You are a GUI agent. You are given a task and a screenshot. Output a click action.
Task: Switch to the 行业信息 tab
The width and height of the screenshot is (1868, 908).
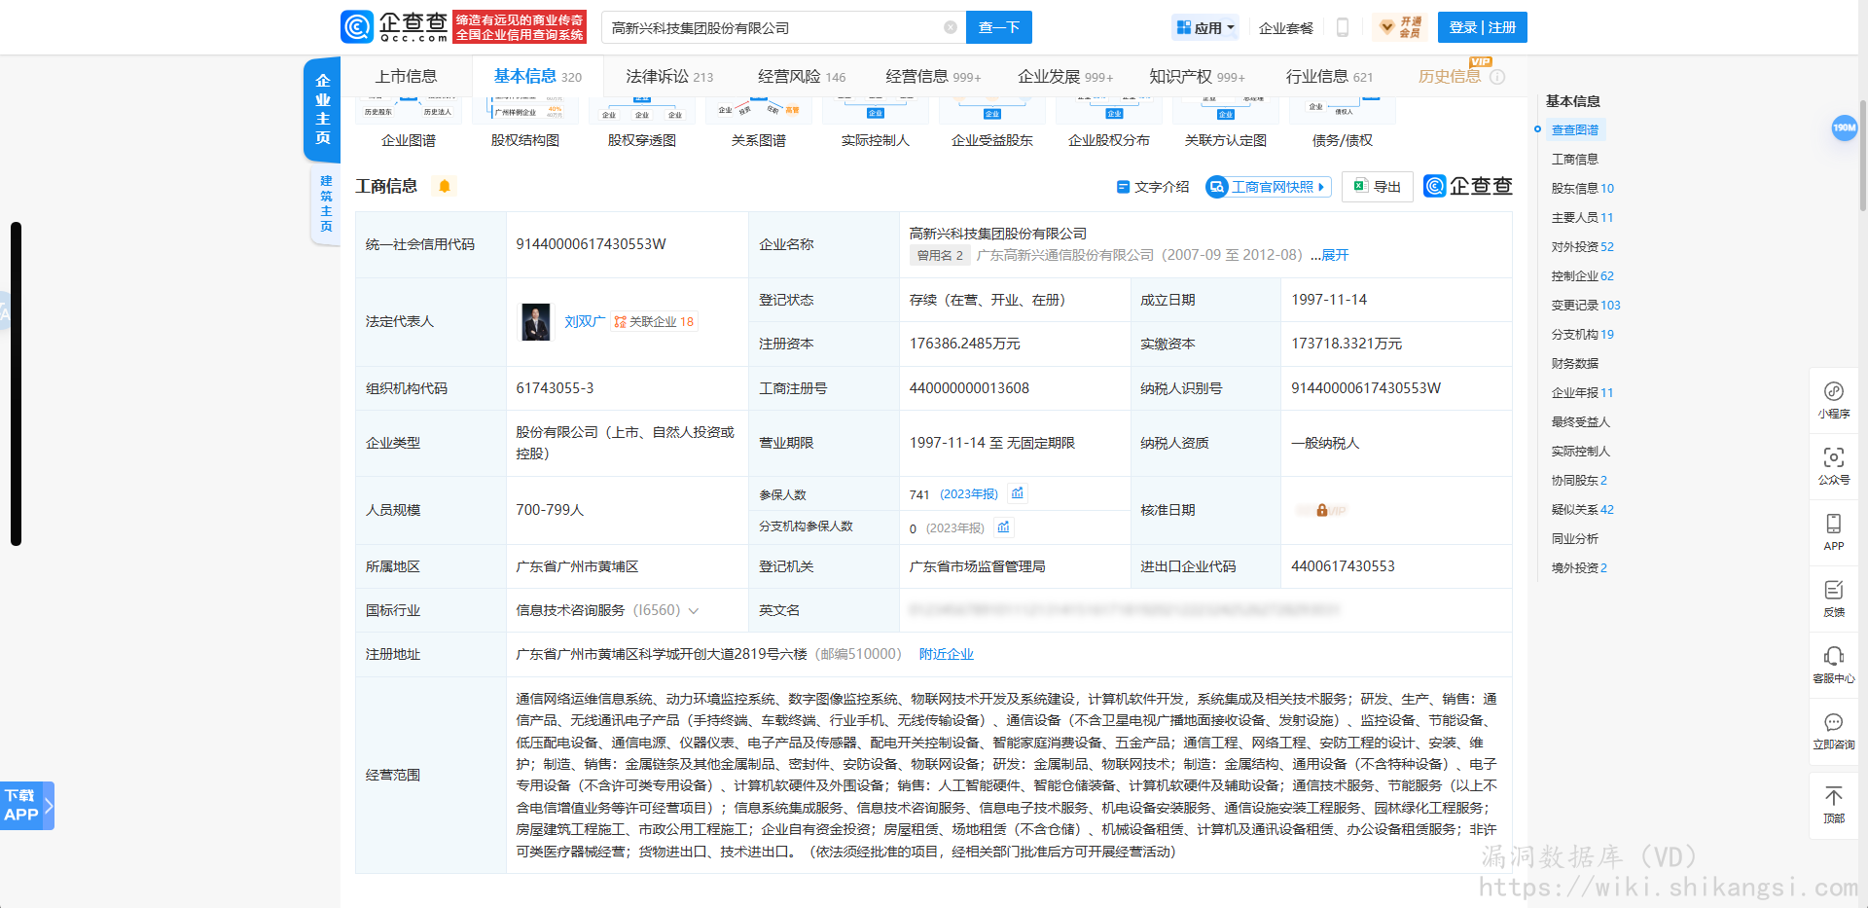(x=1329, y=76)
